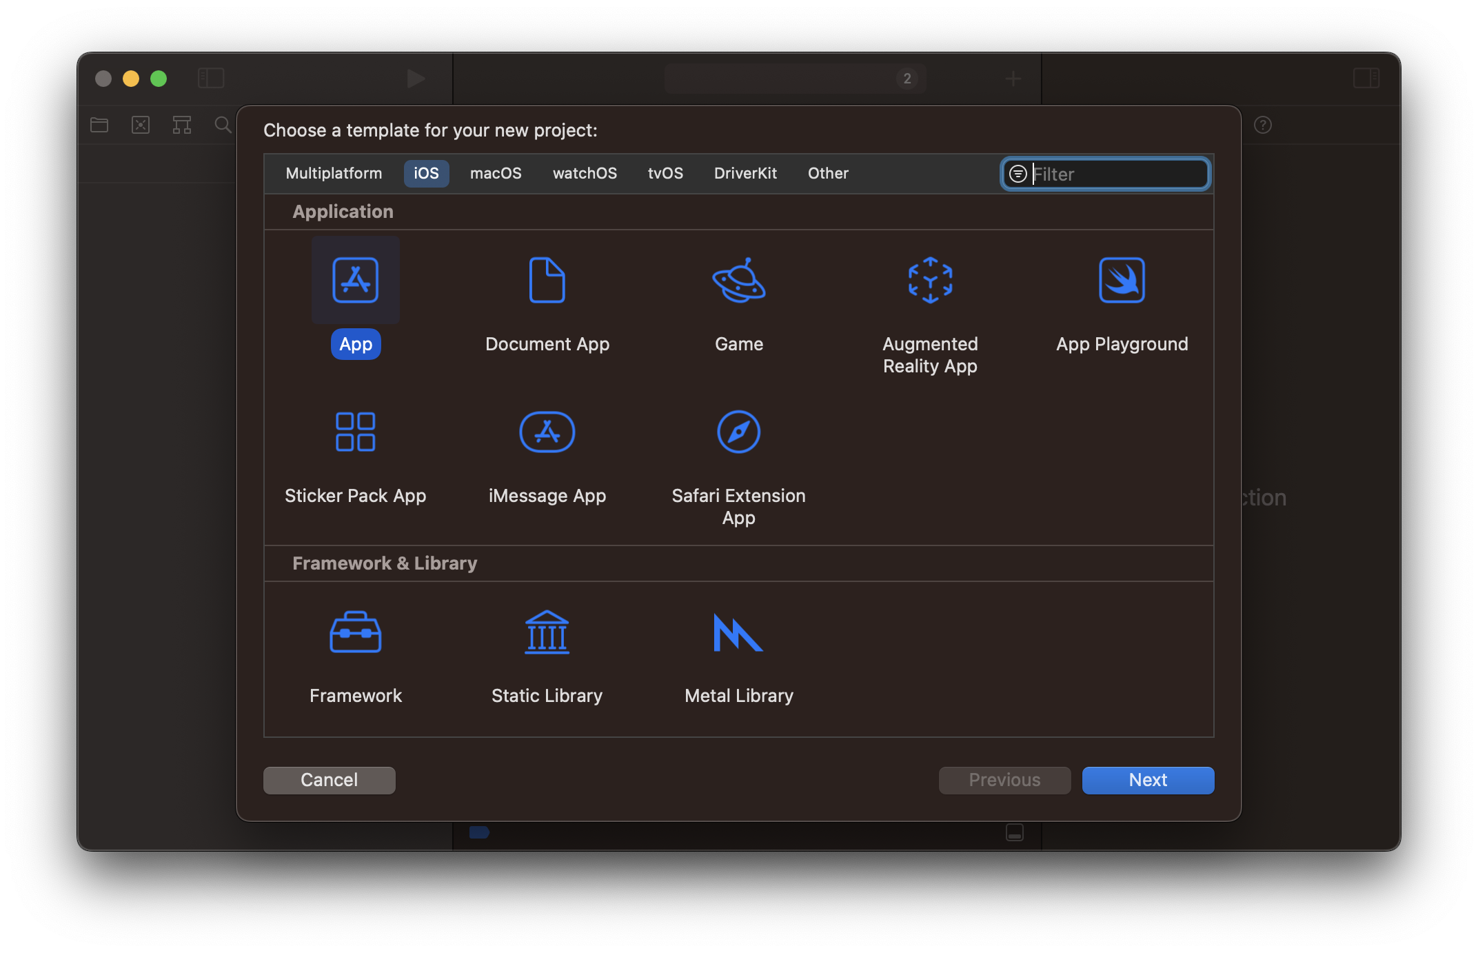Select the Framework toolbox icon
1478x953 pixels.
pyautogui.click(x=355, y=632)
